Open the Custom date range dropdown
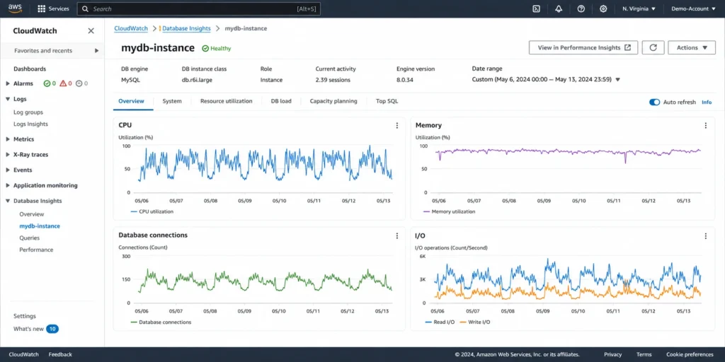This screenshot has width=725, height=362. pos(546,79)
